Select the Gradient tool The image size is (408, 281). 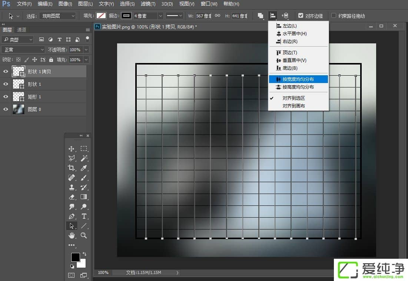pyautogui.click(x=84, y=197)
